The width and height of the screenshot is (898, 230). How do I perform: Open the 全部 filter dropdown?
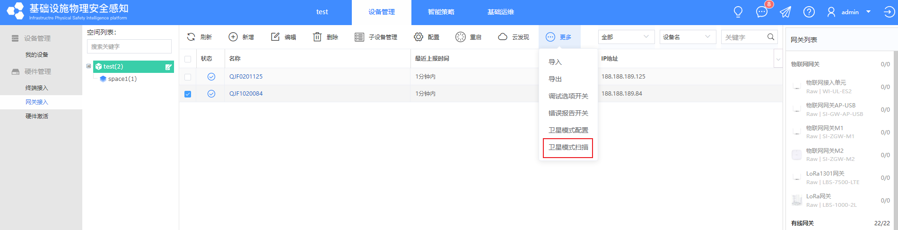[x=626, y=37]
